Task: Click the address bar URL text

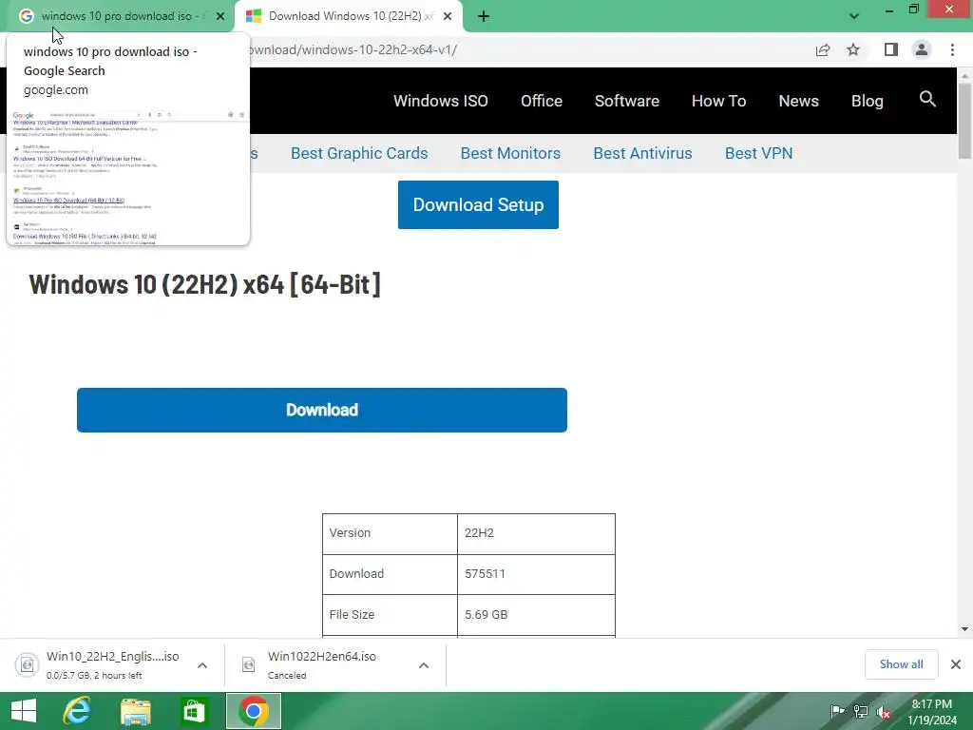Action: [x=353, y=49]
